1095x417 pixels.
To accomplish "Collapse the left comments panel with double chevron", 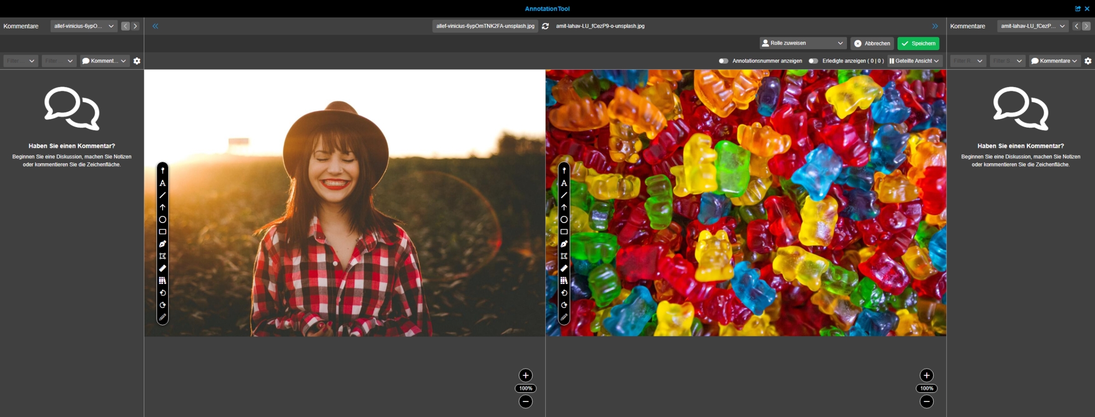I will [x=155, y=26].
